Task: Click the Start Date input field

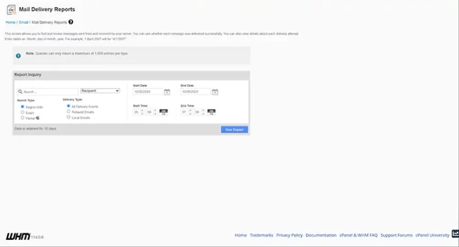Action: pos(148,92)
